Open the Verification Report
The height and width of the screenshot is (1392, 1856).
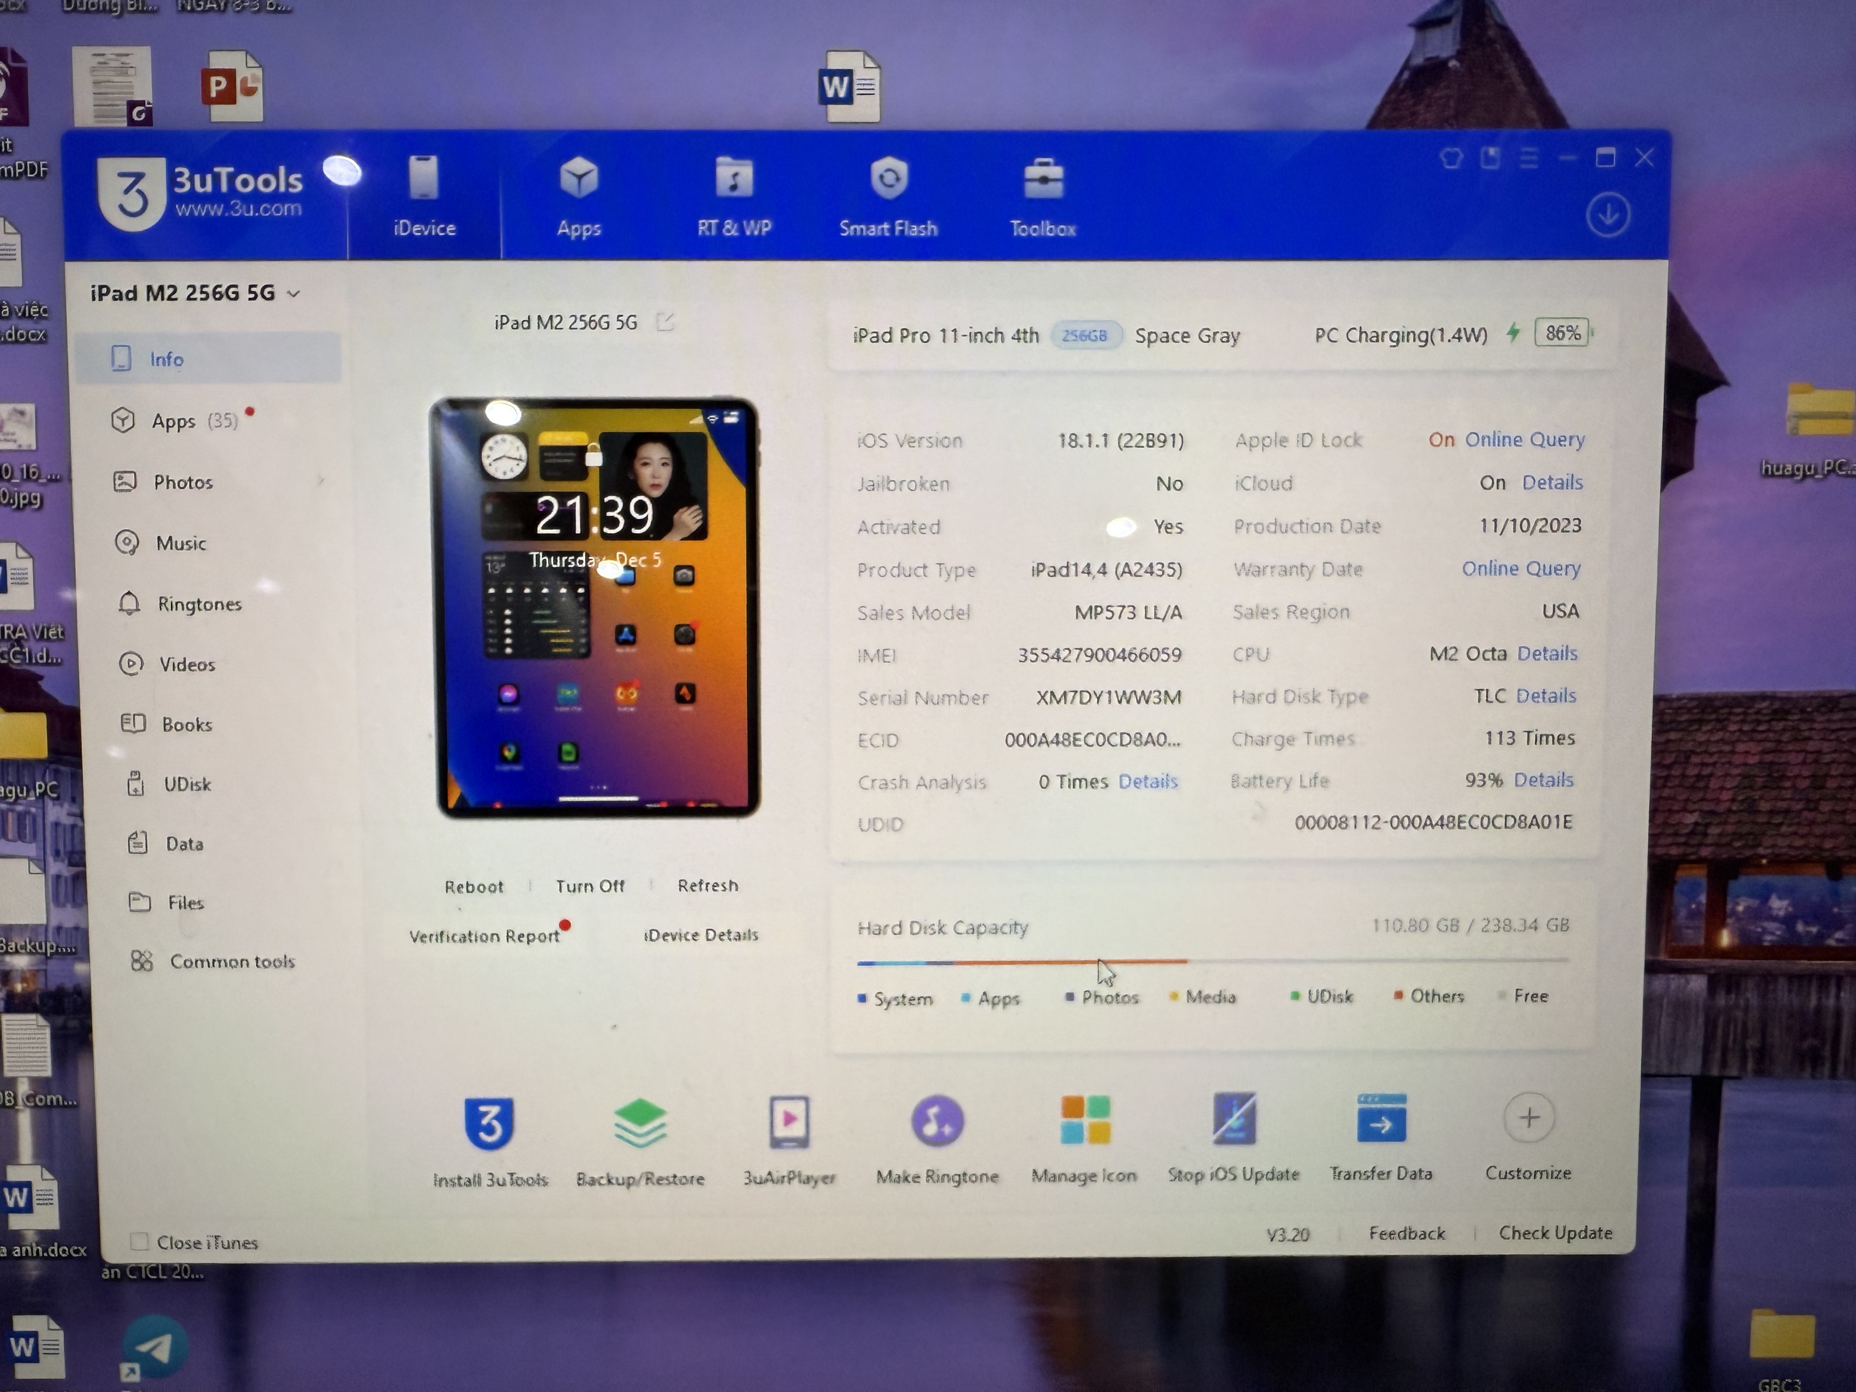point(485,936)
